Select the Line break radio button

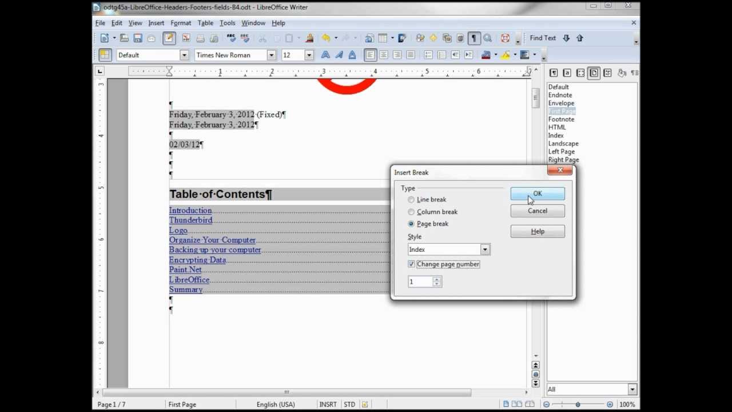411,200
